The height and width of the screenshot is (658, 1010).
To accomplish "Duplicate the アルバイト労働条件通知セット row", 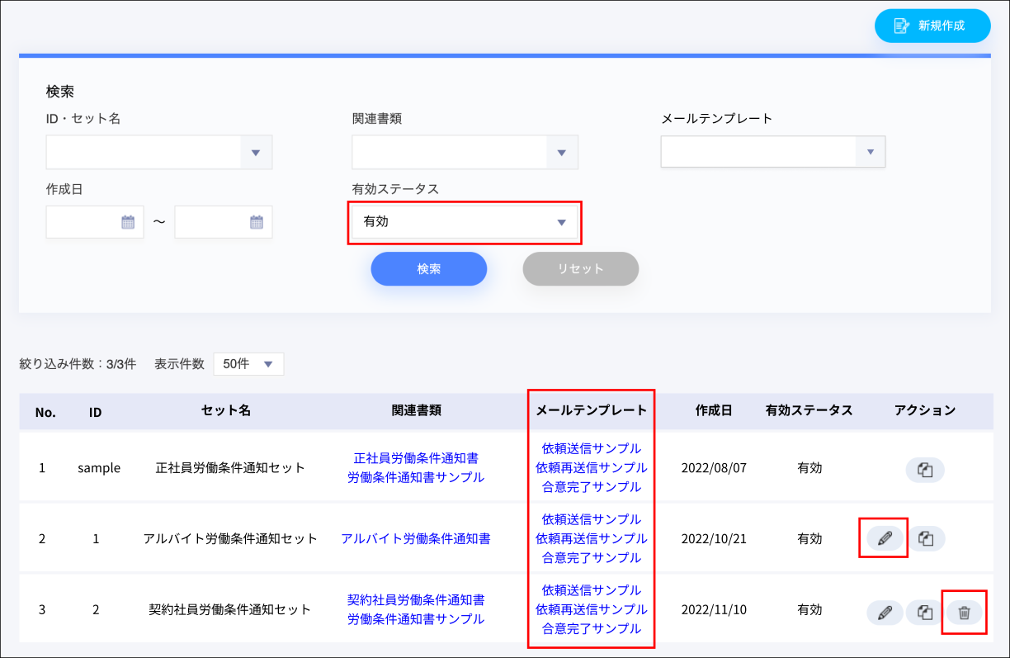I will (x=925, y=539).
